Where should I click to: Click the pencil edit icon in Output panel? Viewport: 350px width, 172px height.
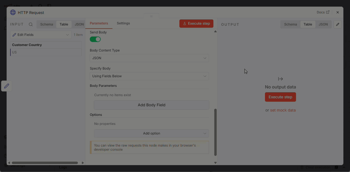(x=338, y=24)
